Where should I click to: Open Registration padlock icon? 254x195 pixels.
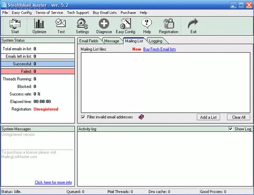coord(168,23)
